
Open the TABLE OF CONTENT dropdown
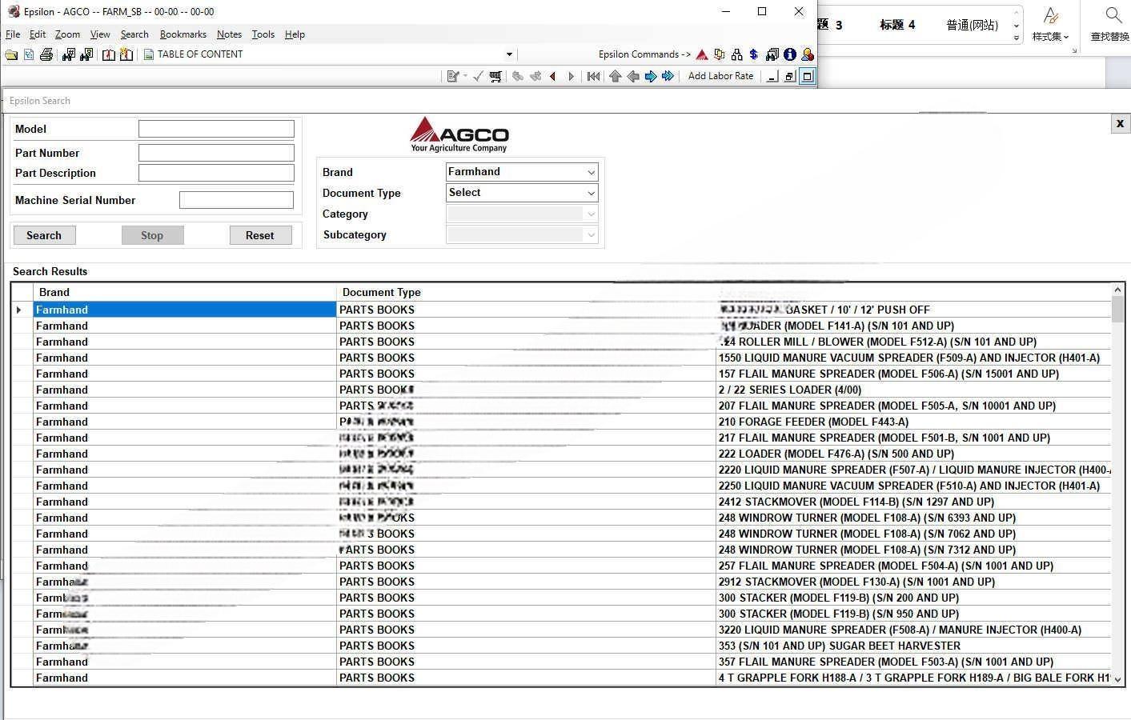509,54
